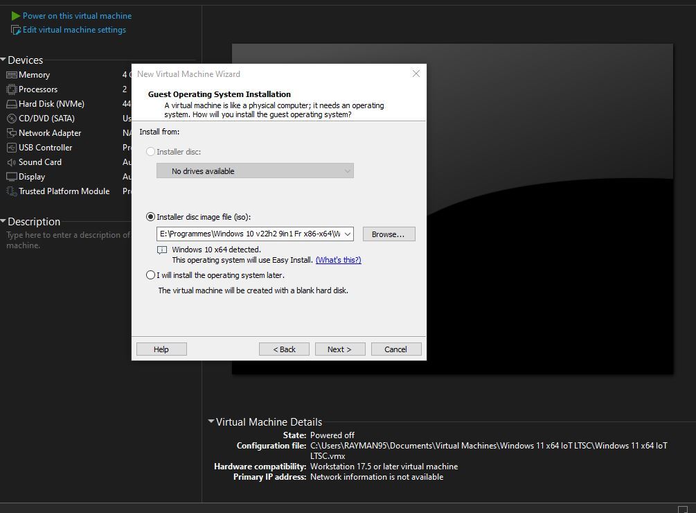Click the green Power on play icon
This screenshot has height=513, width=696.
pyautogui.click(x=15, y=16)
